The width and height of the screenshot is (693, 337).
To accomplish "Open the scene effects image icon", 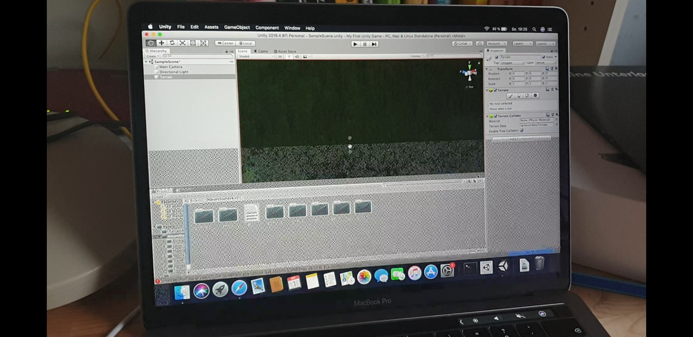I will tap(305, 57).
